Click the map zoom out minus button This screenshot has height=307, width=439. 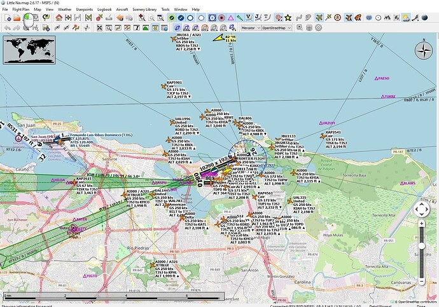pyautogui.click(x=421, y=281)
